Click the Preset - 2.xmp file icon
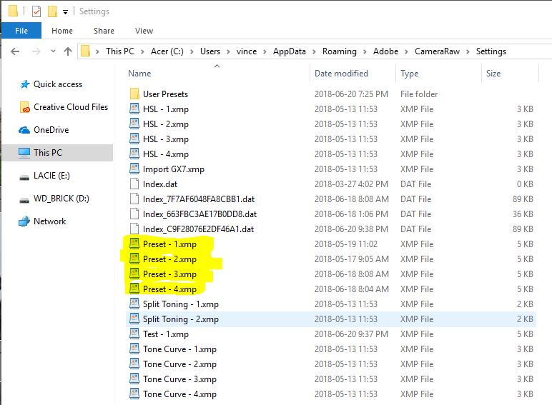Screen dimensions: 552x405 point(134,259)
